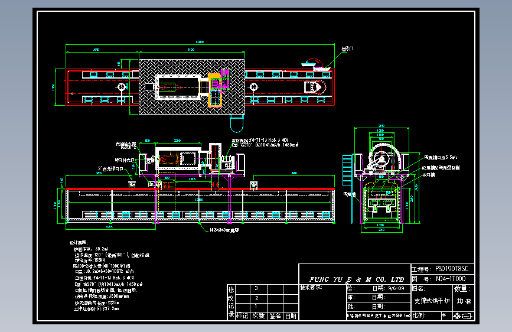This screenshot has width=512, height=332.
Task: Select the '2340' dimension atop the section view
Action: (x=381, y=126)
